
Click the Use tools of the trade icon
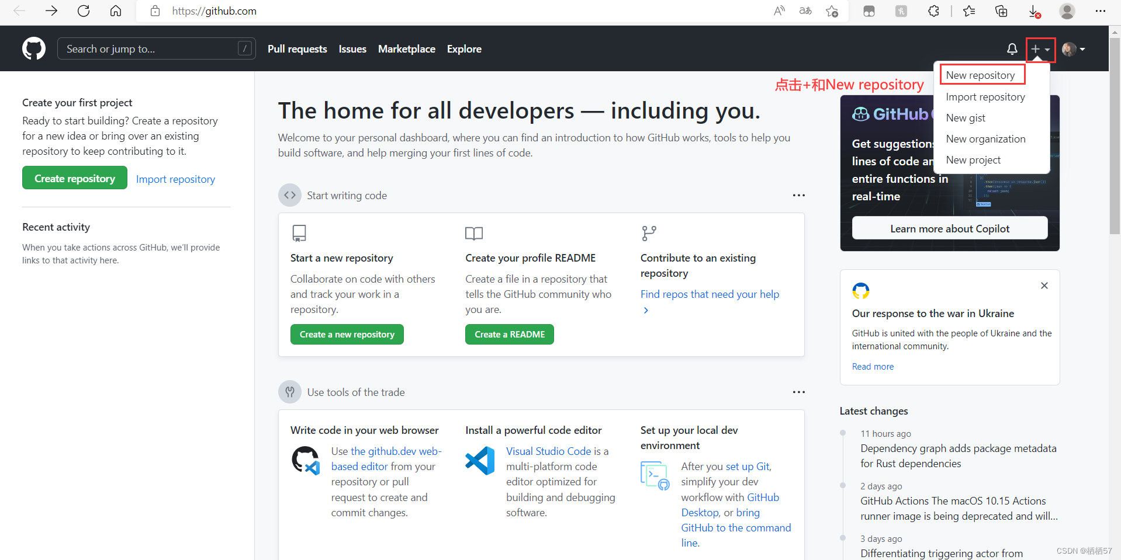[290, 392]
